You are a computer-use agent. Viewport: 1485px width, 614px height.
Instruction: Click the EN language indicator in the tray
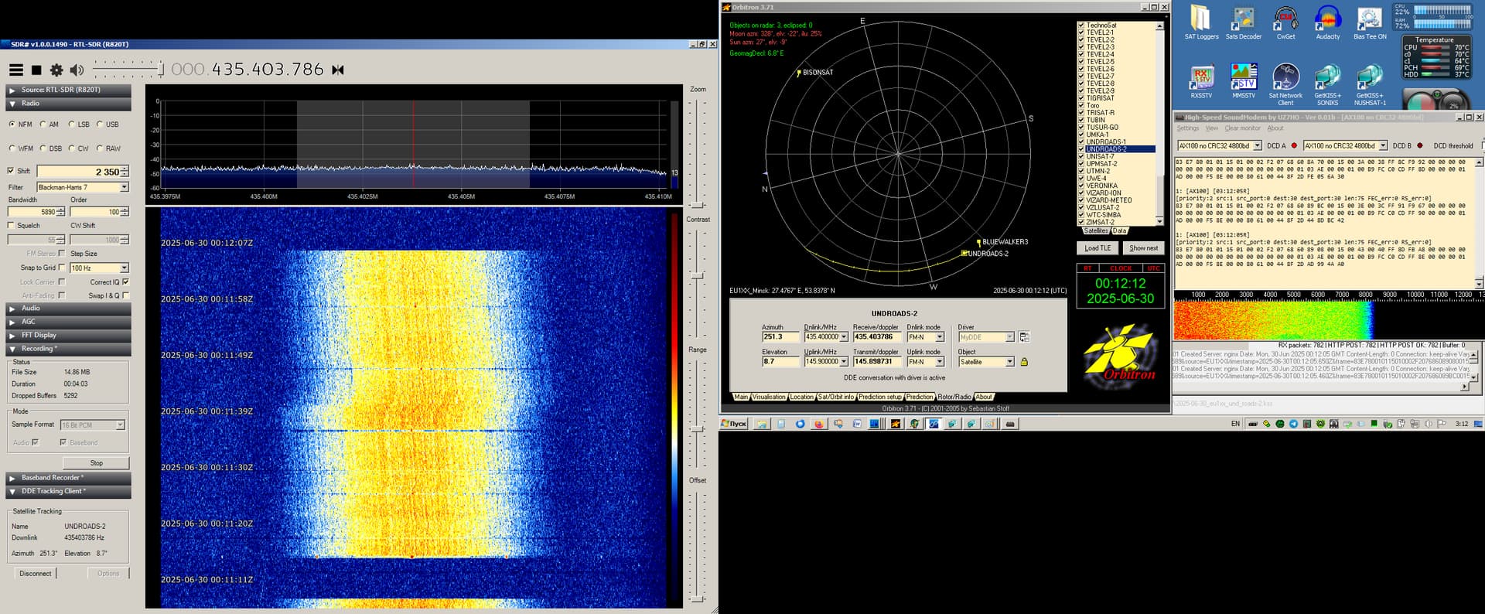tap(1235, 424)
